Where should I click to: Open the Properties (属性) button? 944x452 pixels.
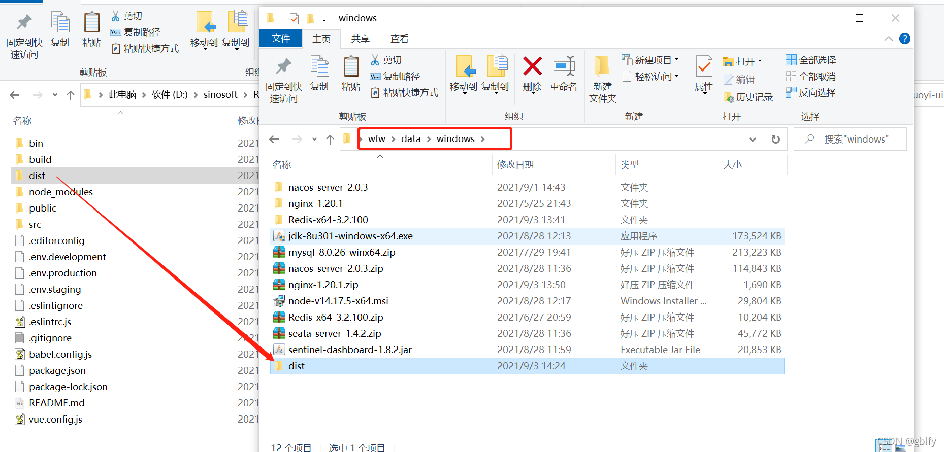coord(704,74)
